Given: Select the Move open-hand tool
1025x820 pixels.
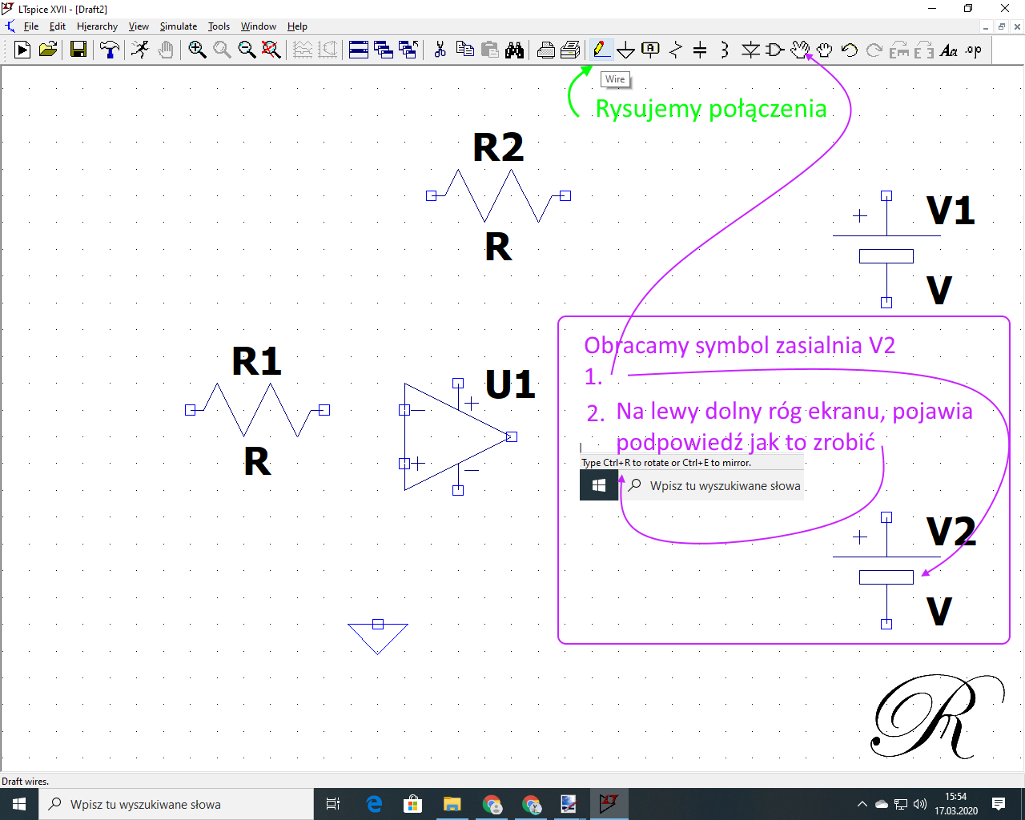Looking at the screenshot, I should tap(799, 50).
